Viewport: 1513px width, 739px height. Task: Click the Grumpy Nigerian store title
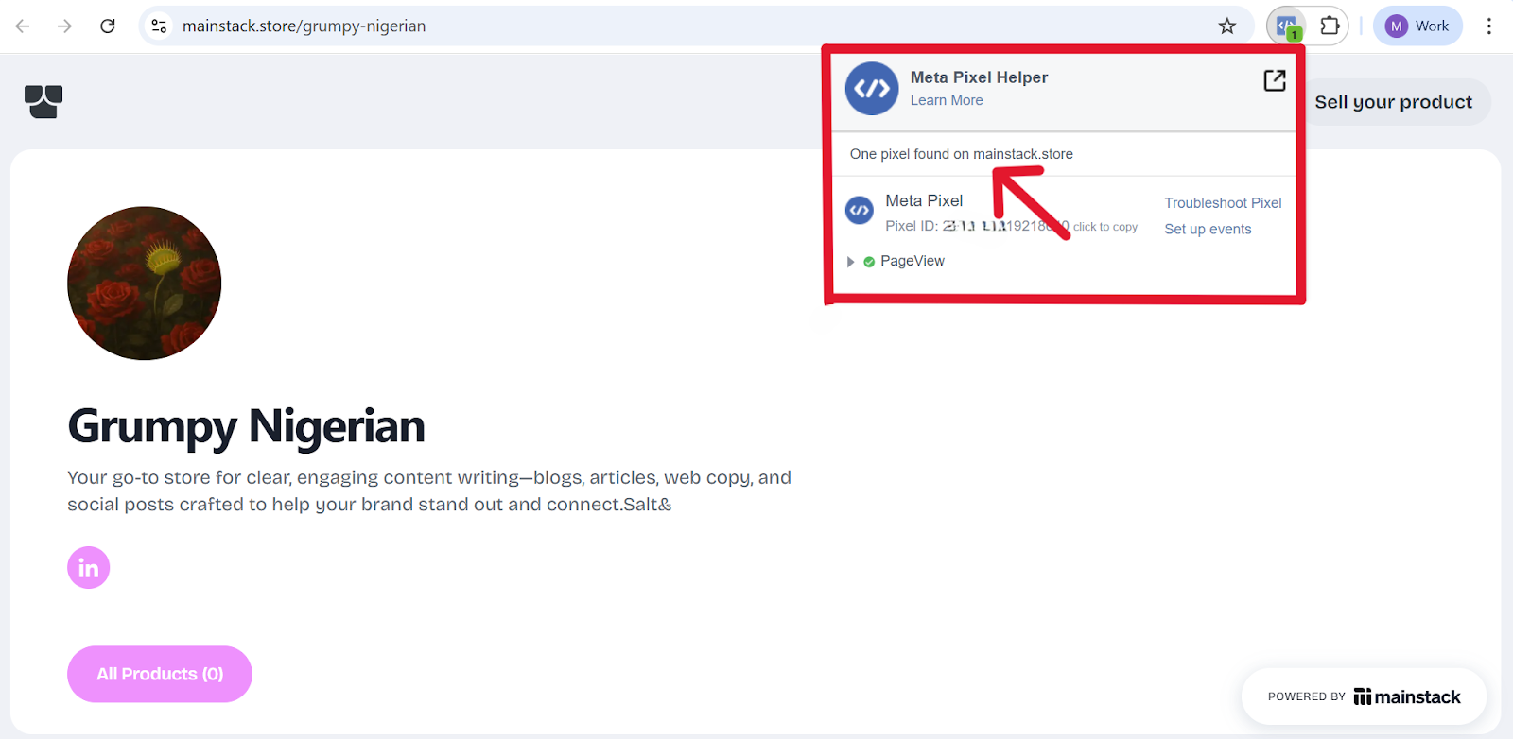[247, 426]
